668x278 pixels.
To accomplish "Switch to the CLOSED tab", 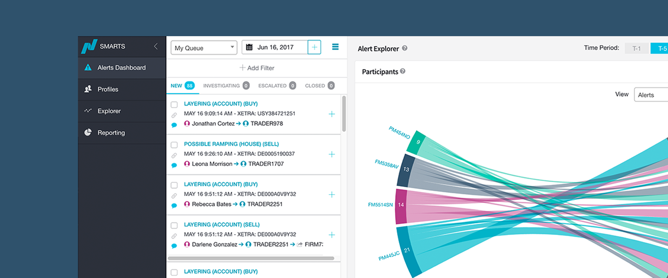I will tap(320, 86).
